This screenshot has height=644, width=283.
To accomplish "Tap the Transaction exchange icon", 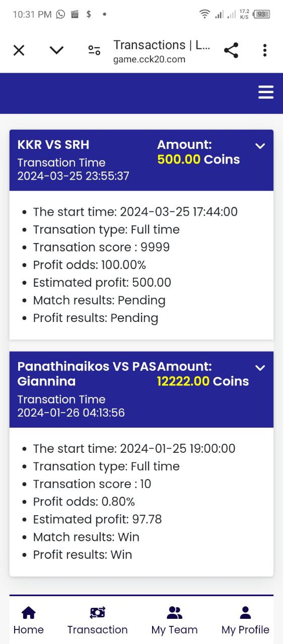I will 97,612.
